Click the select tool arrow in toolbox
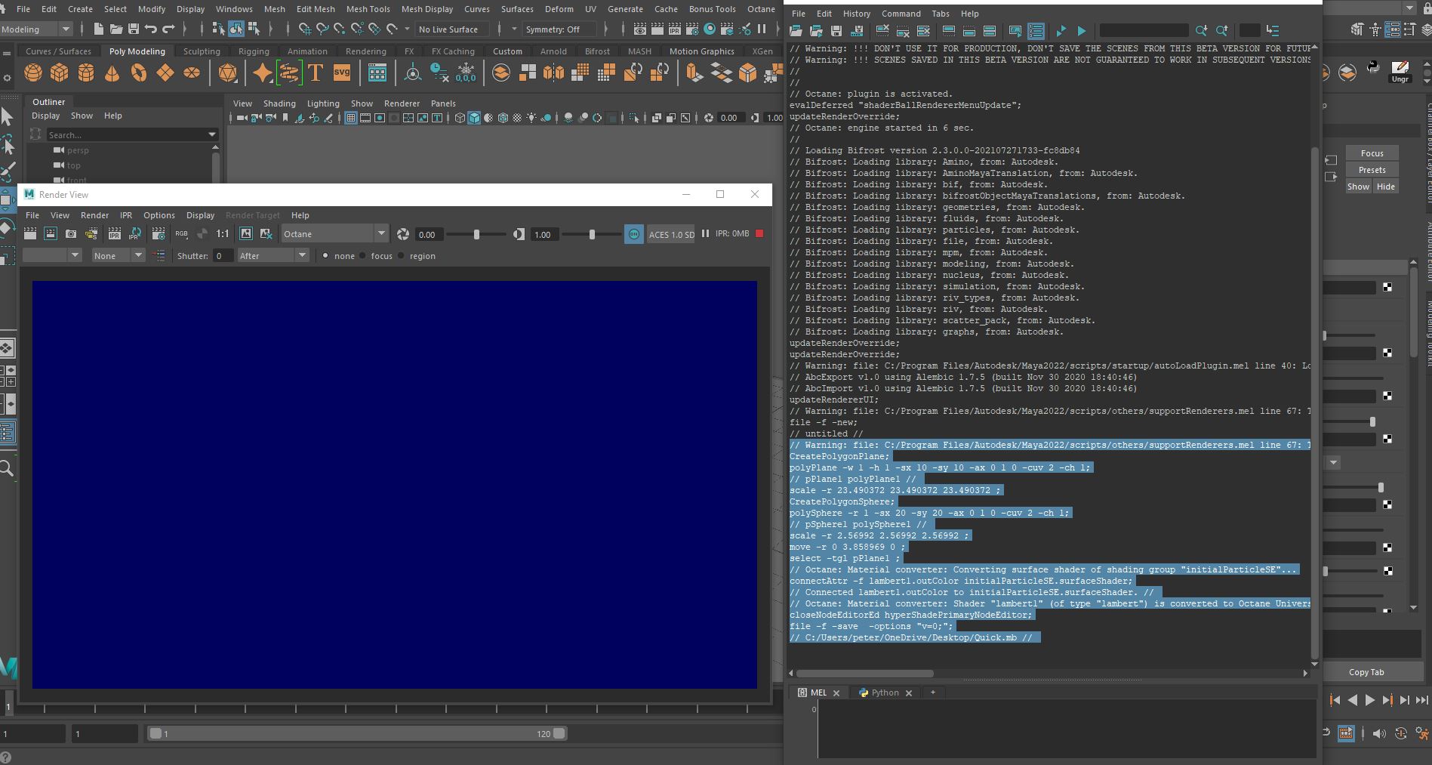 [x=7, y=117]
